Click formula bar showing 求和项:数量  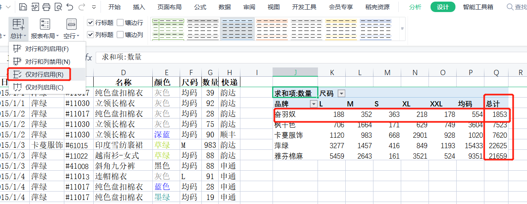312,57
